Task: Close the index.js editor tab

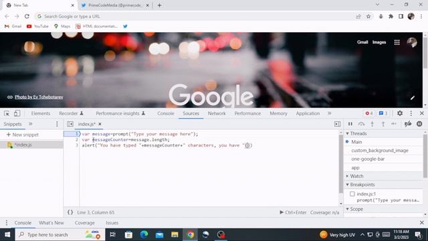Action: [100, 124]
